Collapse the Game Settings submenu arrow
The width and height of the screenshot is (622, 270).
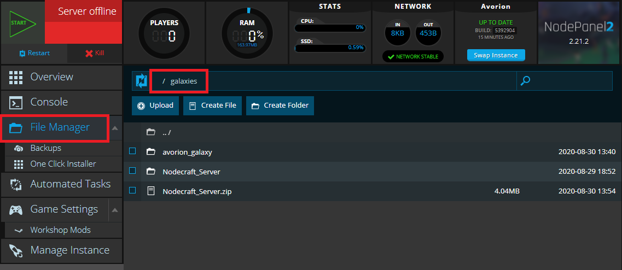[x=115, y=210]
